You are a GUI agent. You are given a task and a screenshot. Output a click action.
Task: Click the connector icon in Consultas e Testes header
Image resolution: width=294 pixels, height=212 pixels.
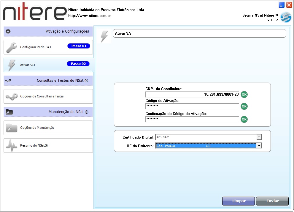8,81
